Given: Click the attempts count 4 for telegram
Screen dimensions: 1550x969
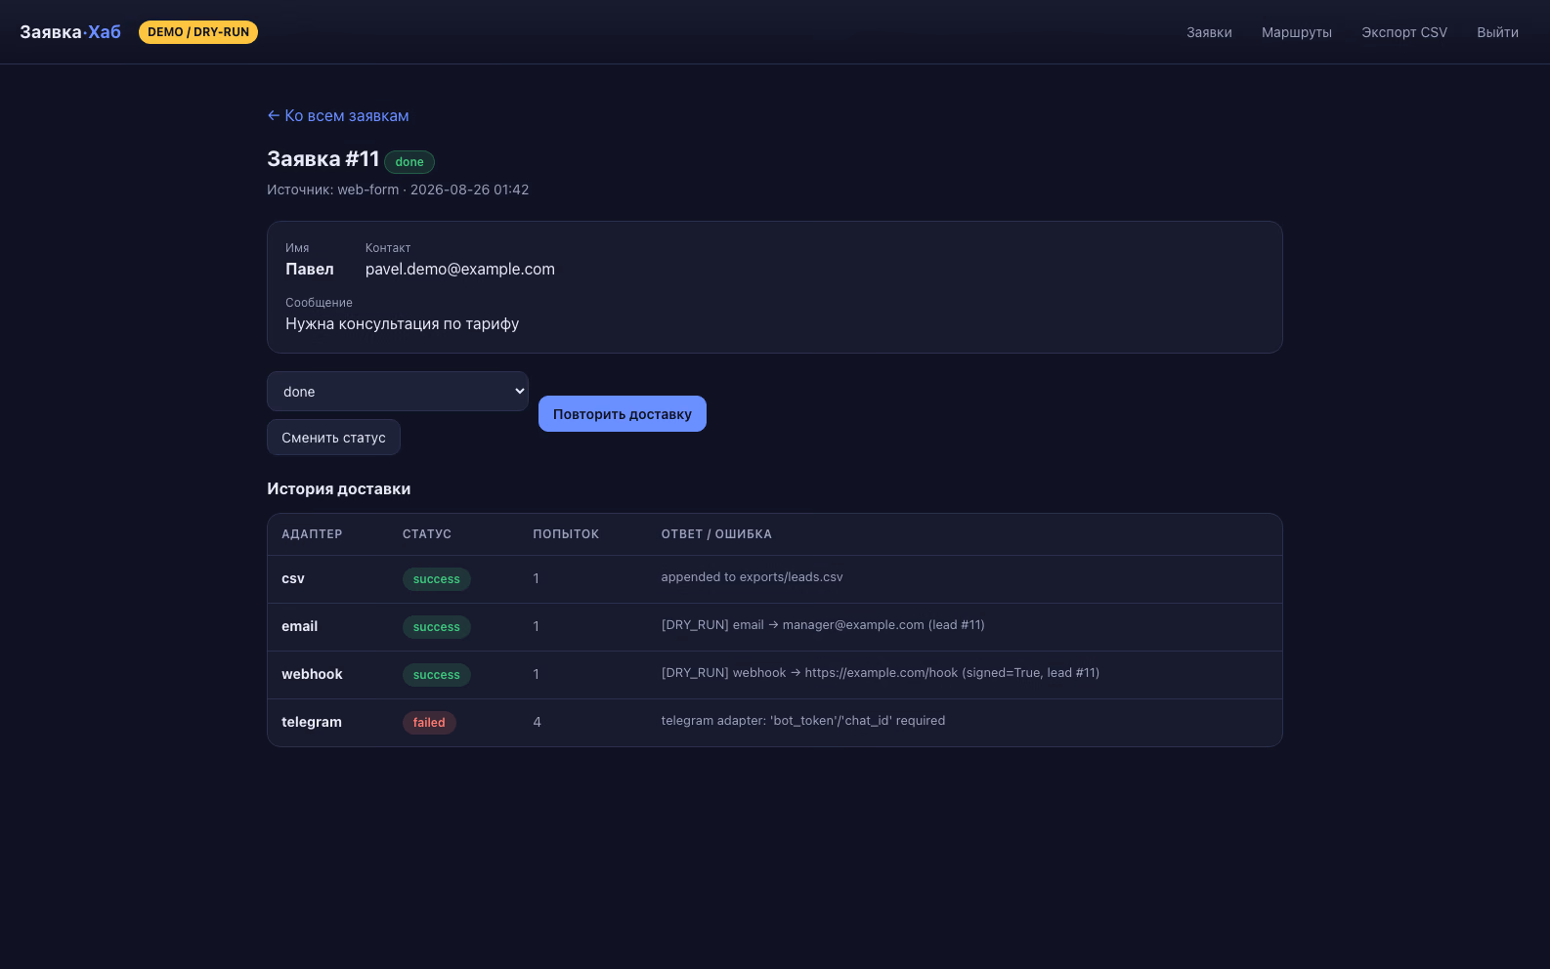Looking at the screenshot, I should (x=537, y=722).
